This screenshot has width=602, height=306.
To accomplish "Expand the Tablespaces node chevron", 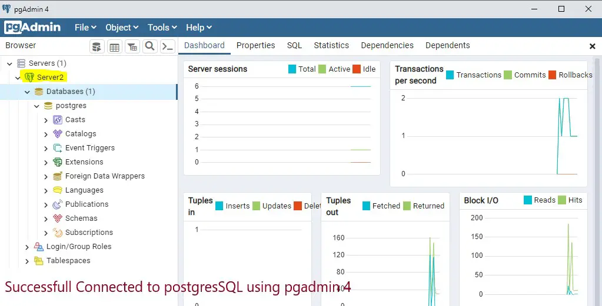I will point(27,261).
